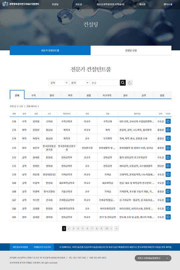This screenshot has width=180, height=270.
Task: Open the 센터소개 menu in the top navigation
Action: 168,4
